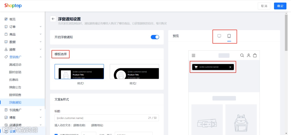Click the 取消 cancel button
The height and width of the screenshot is (135, 291).
click(264, 6)
